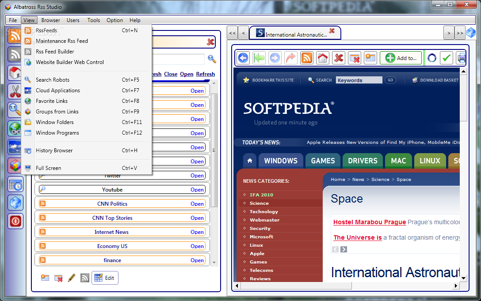The image size is (481, 301).
Task: Choose History Browser menu entry
Action: pos(87,150)
